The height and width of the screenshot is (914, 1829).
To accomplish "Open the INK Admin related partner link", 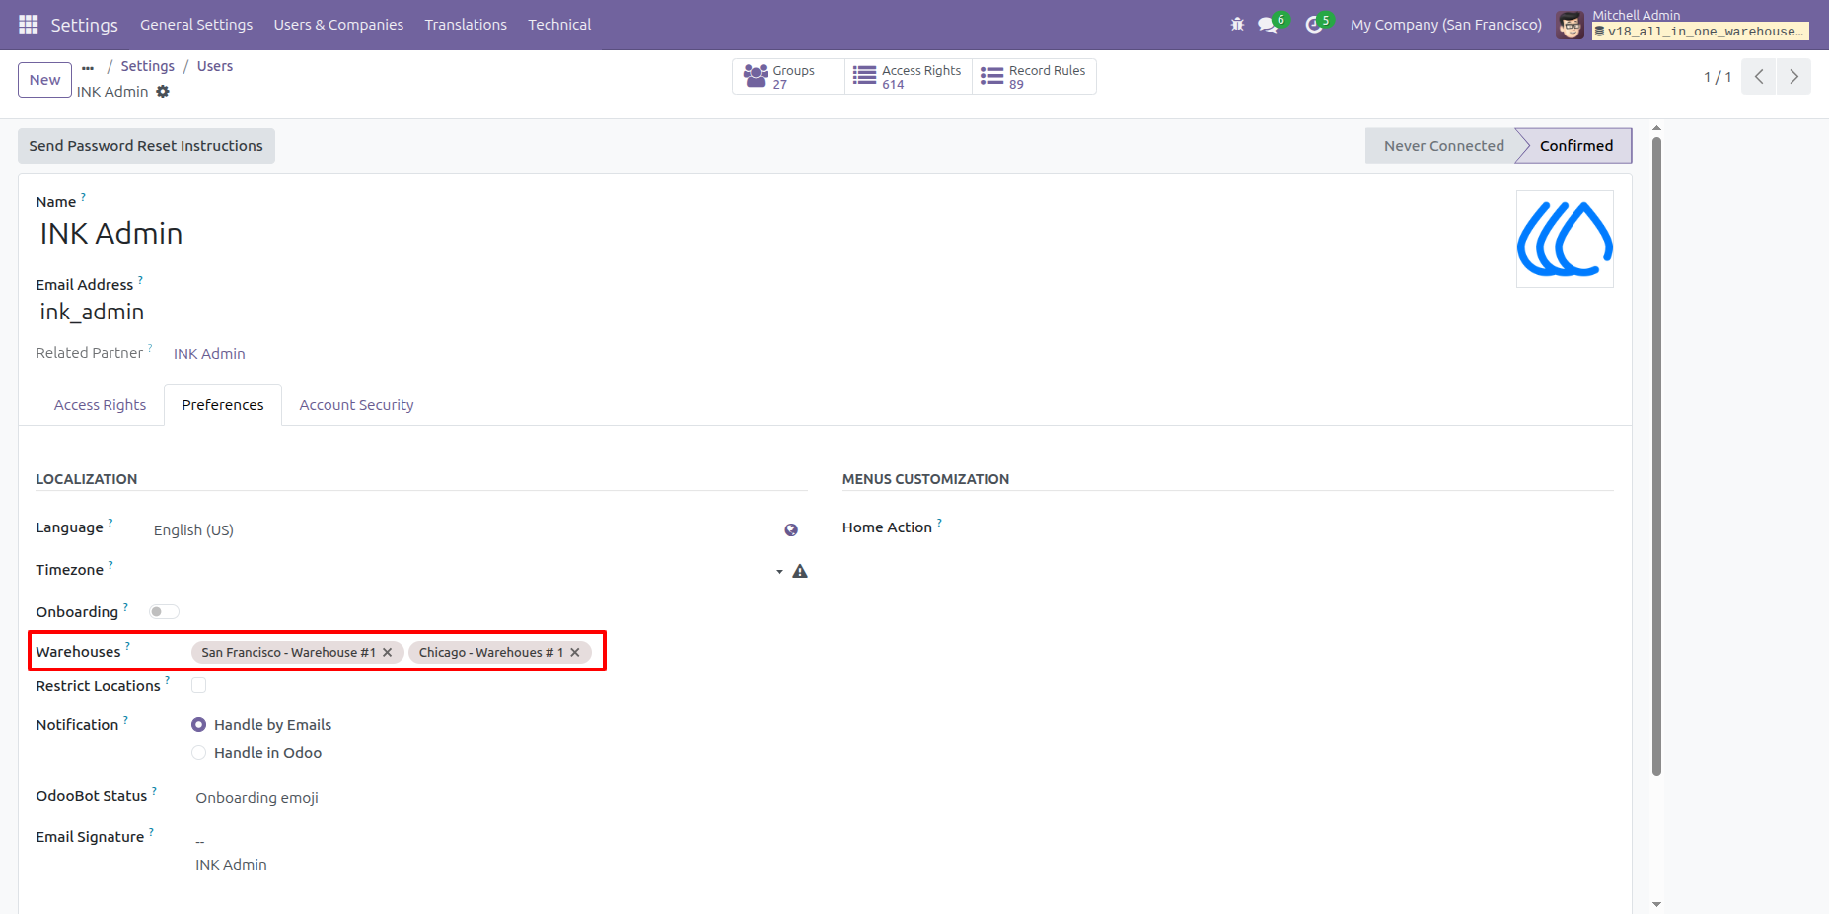I will 209,354.
